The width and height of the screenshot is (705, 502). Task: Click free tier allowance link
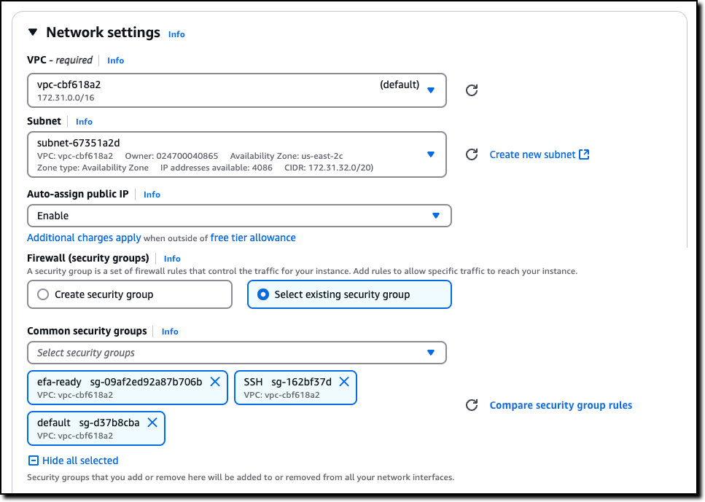pos(253,238)
